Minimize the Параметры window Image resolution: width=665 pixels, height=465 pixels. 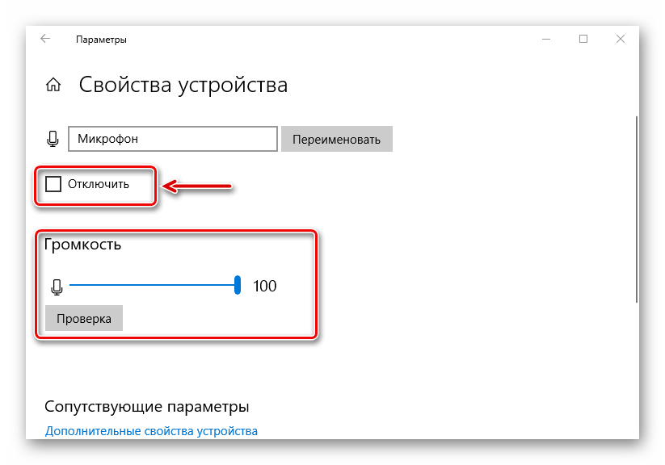546,39
